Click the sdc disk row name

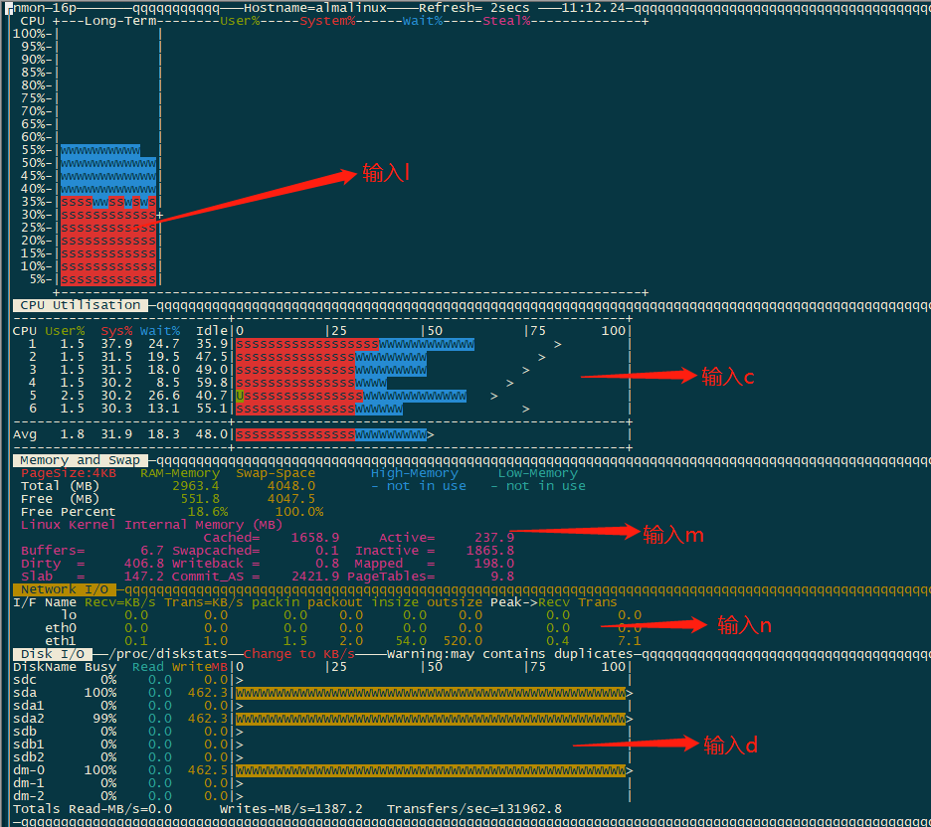point(25,680)
